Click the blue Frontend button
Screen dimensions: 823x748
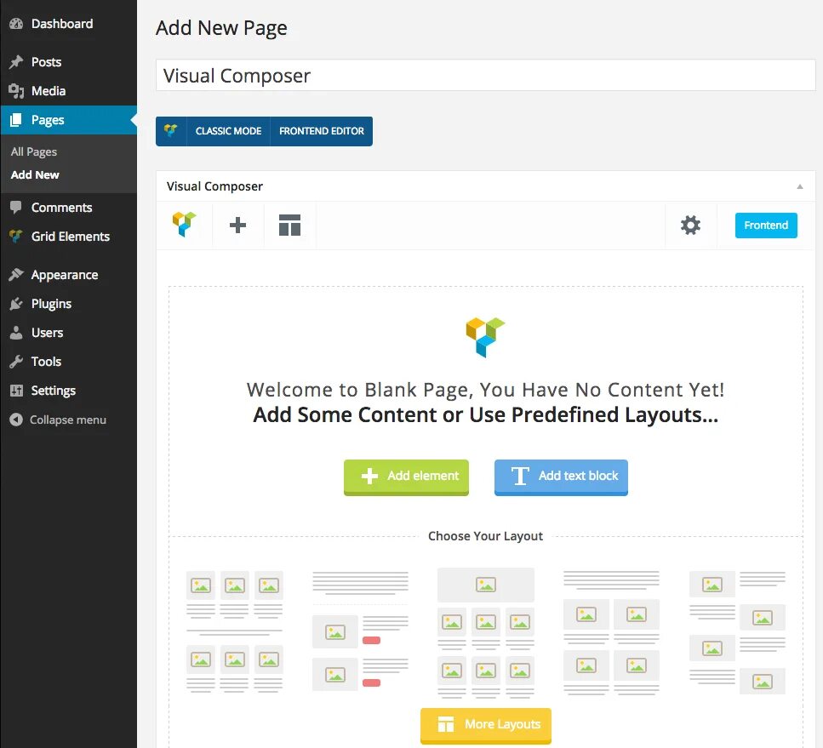766,226
